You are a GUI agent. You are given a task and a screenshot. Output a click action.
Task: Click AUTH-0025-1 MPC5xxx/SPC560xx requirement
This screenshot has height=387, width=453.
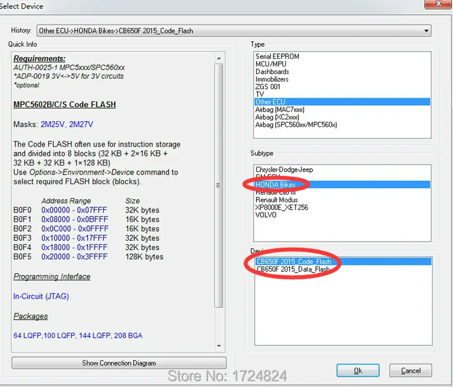tap(69, 67)
